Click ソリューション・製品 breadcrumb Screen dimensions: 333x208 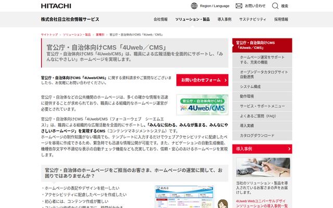click(x=76, y=35)
